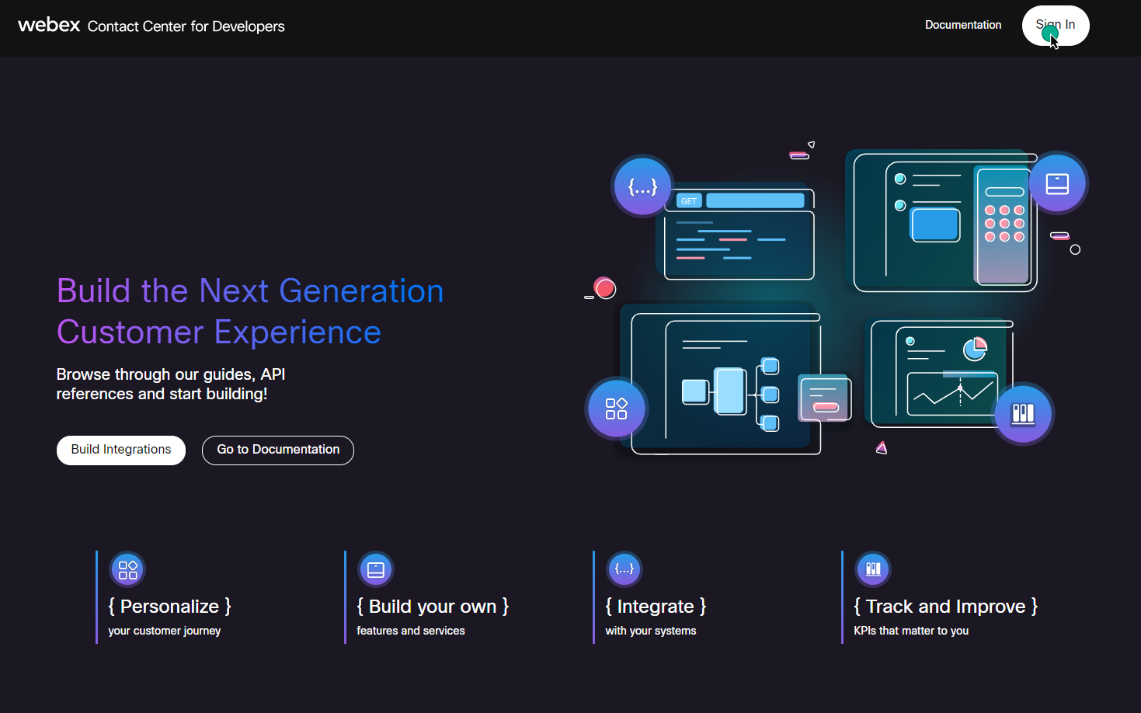Click the phone keypad in the illustration
This screenshot has height=713, width=1141.
tap(1006, 221)
